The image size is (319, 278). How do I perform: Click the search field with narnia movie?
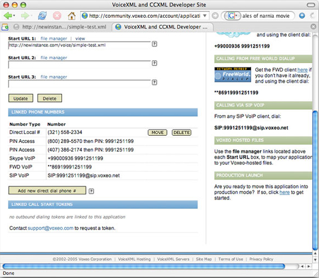click(x=267, y=16)
